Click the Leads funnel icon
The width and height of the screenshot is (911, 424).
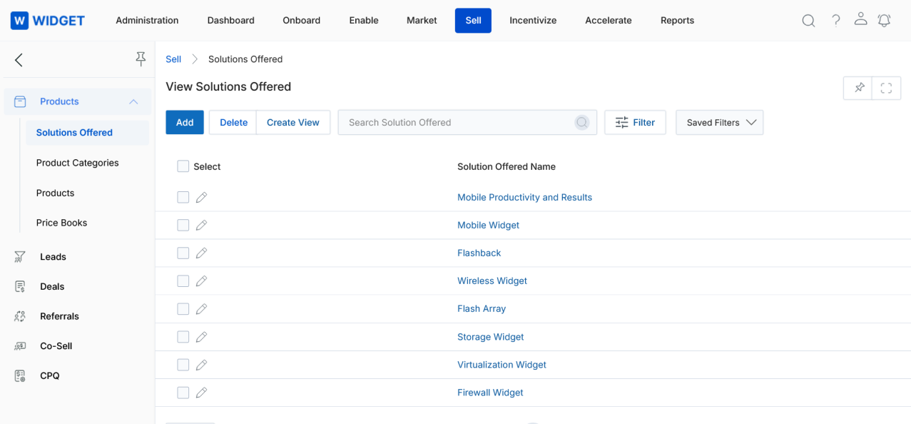pyautogui.click(x=20, y=257)
